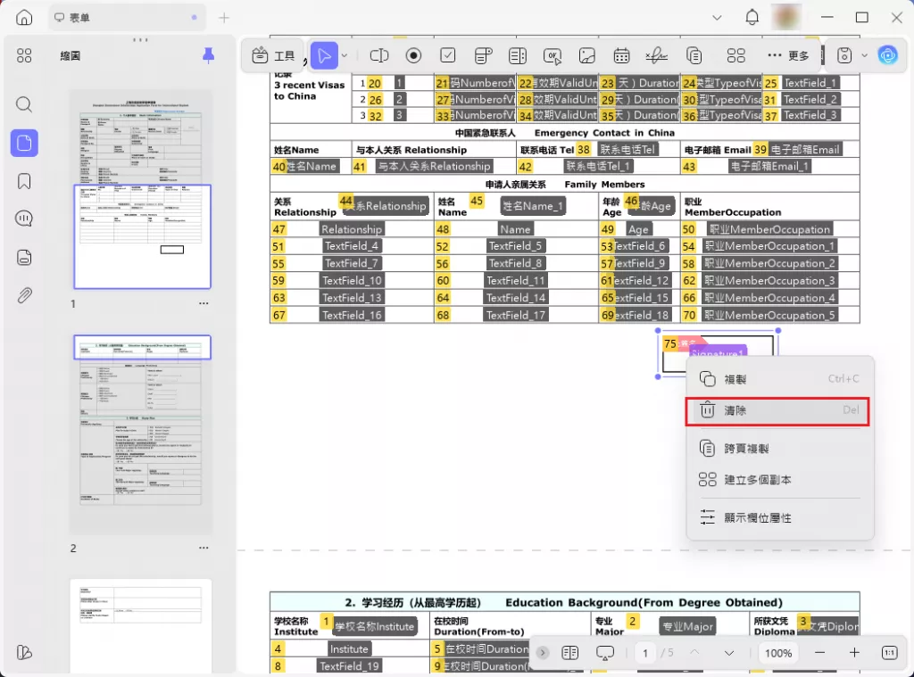
Task: Click the search icon in sidebar
Action: click(24, 104)
